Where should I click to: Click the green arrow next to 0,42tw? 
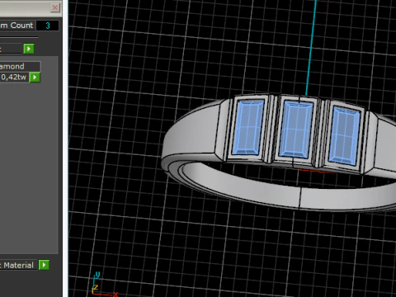[x=35, y=78]
